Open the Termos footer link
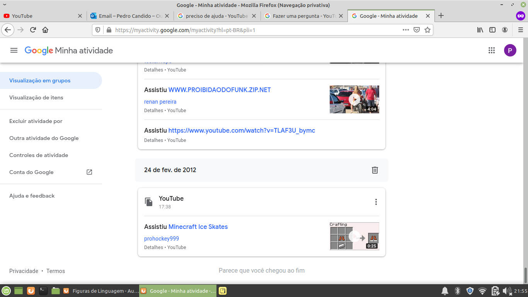The height and width of the screenshot is (297, 528). tap(56, 271)
